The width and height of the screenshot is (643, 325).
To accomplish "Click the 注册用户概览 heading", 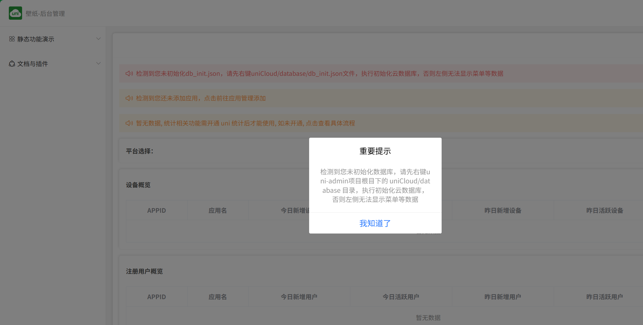I will (x=144, y=271).
